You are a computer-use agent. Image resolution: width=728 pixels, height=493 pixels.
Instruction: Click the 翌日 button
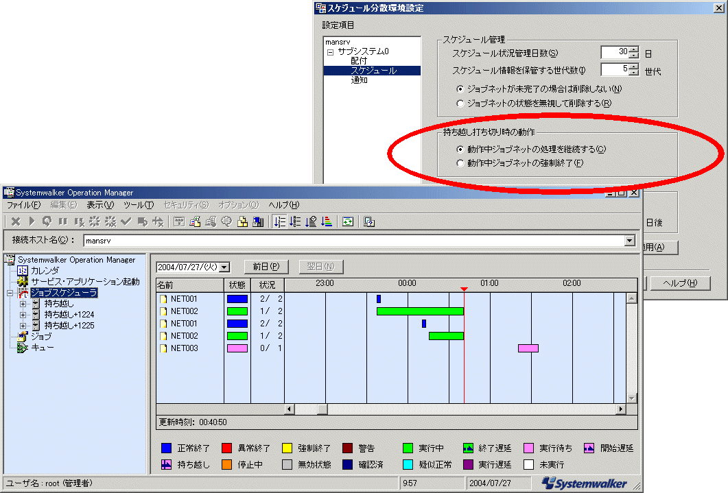coord(320,267)
